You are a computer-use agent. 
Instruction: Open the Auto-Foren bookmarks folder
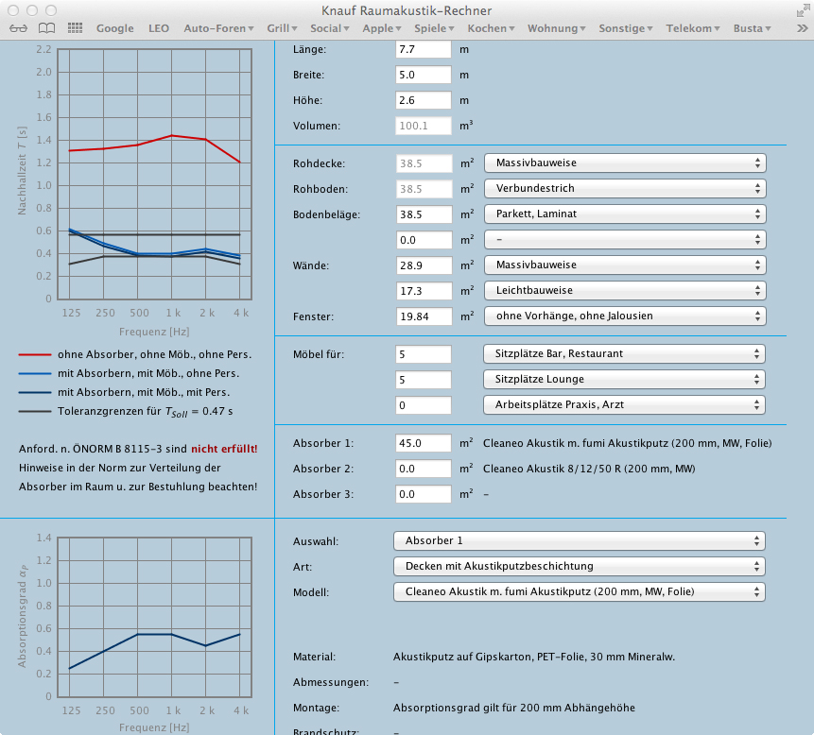(218, 28)
